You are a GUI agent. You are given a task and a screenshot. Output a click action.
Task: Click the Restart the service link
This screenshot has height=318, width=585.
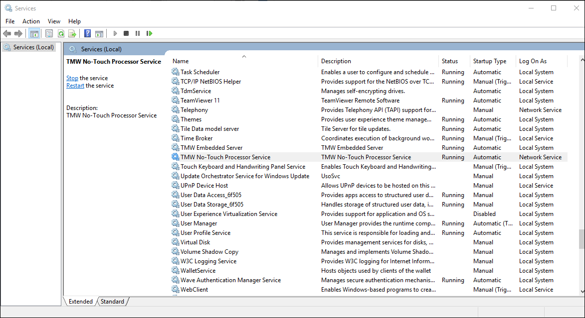75,86
